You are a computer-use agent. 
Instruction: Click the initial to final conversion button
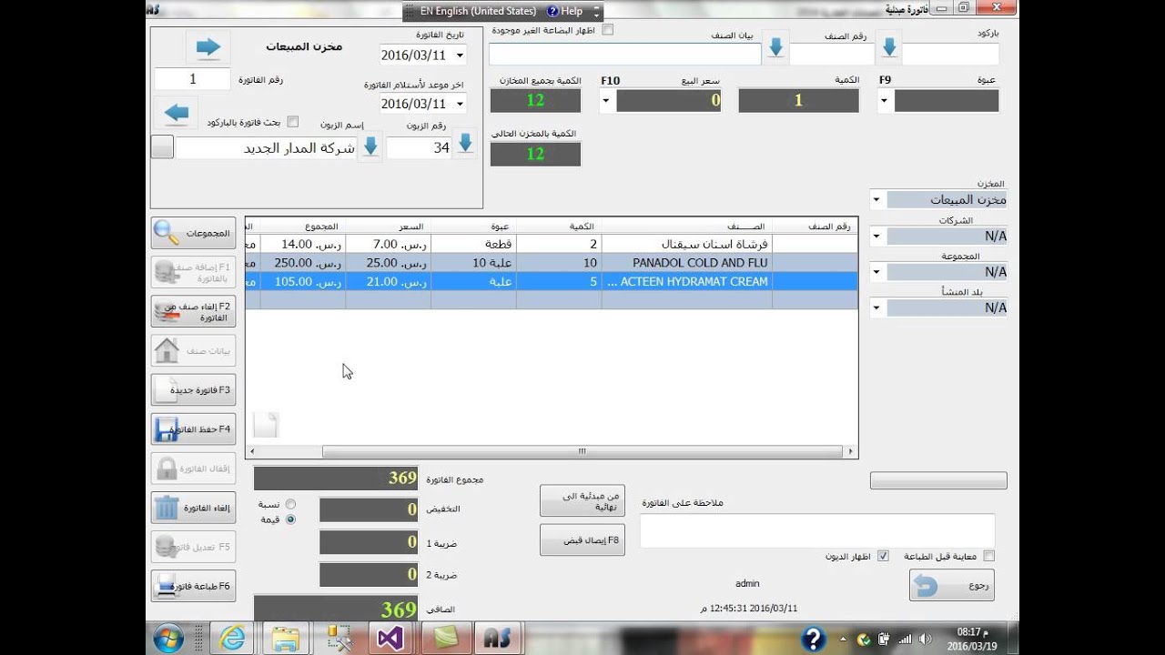click(582, 500)
